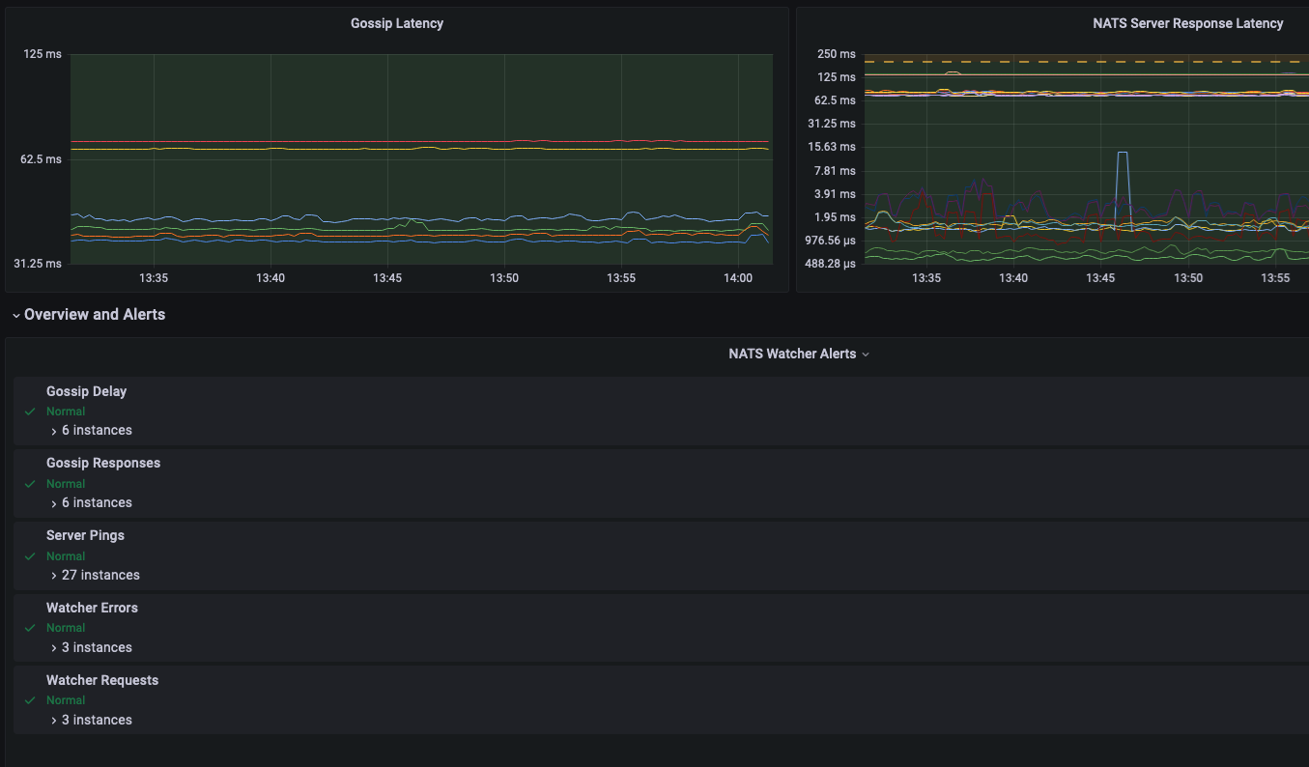Image resolution: width=1309 pixels, height=767 pixels.
Task: Click the Gossip Responses checkmark status icon
Action: tap(30, 484)
